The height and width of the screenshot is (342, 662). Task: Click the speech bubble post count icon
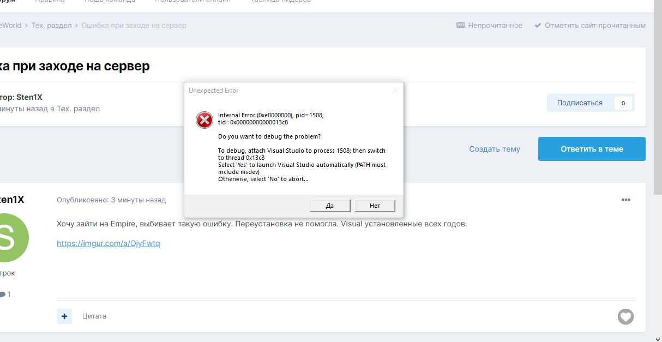tap(3, 295)
